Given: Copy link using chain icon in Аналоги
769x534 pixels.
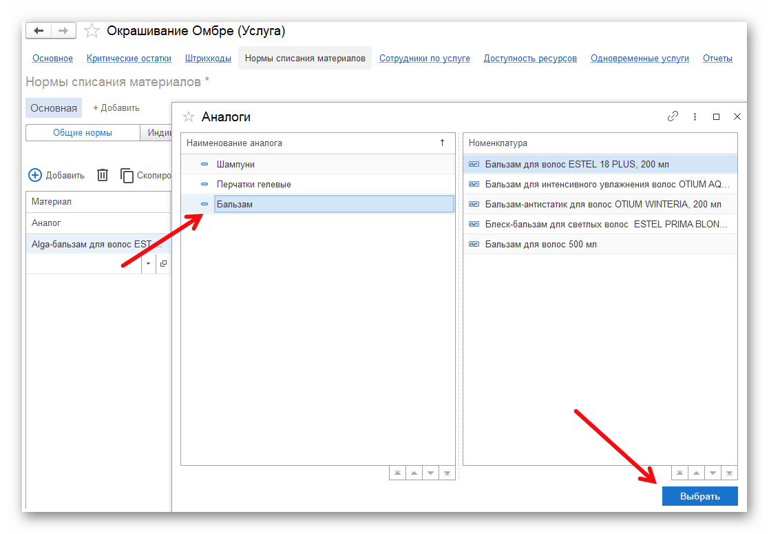Looking at the screenshot, I should [x=673, y=116].
